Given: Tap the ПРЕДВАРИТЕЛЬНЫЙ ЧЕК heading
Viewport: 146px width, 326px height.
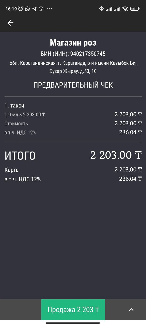Looking at the screenshot, I should click(73, 85).
